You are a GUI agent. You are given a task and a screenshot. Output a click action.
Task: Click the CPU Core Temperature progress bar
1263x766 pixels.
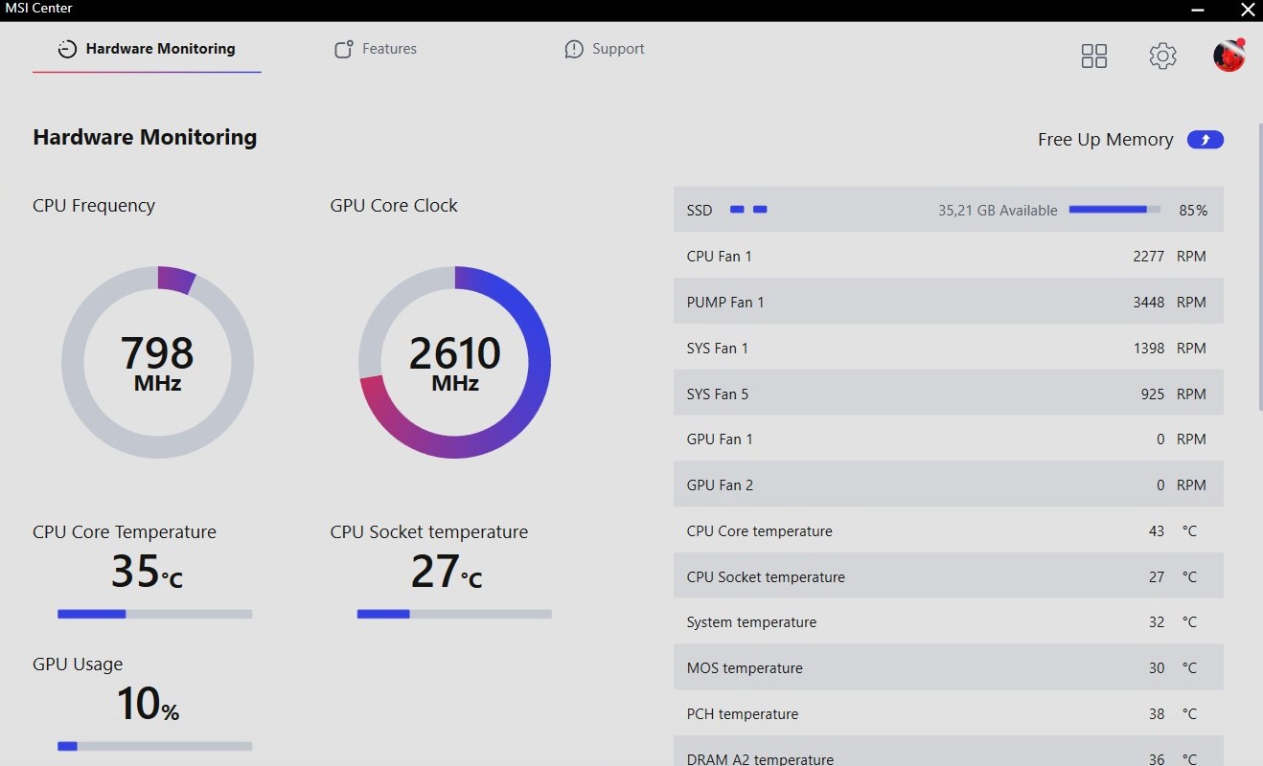[x=155, y=614]
